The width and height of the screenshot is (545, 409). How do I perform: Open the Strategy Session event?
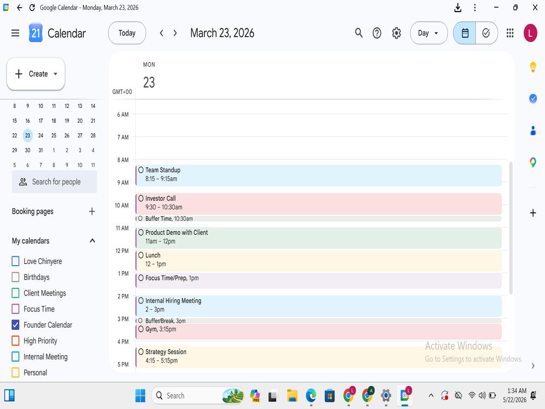(x=318, y=357)
